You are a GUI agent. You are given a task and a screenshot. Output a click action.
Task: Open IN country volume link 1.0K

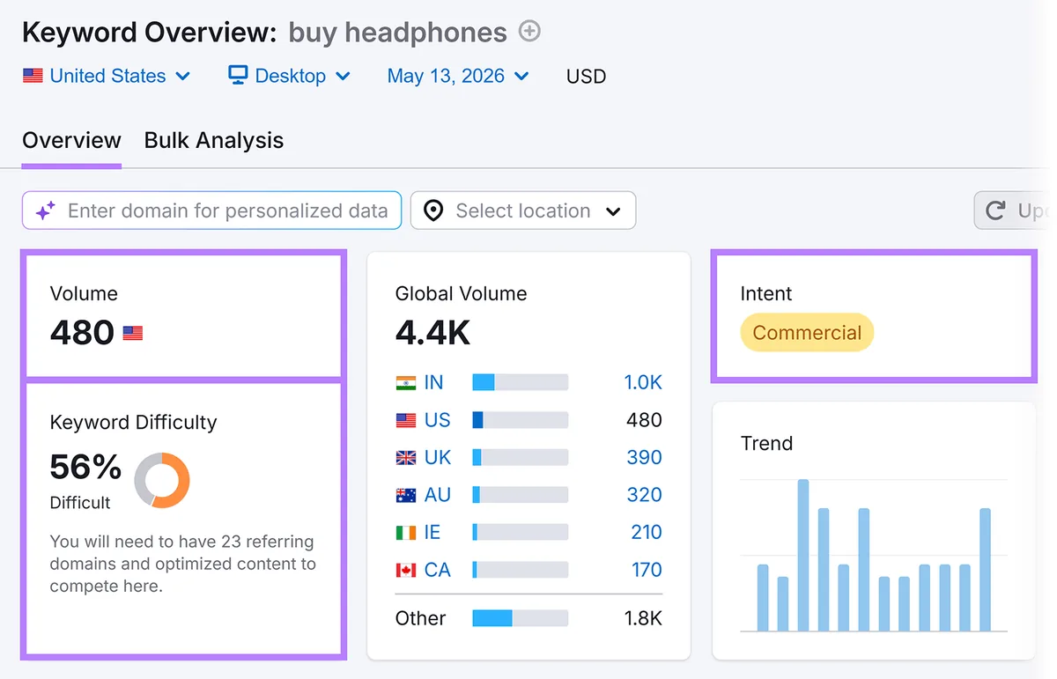tap(643, 382)
